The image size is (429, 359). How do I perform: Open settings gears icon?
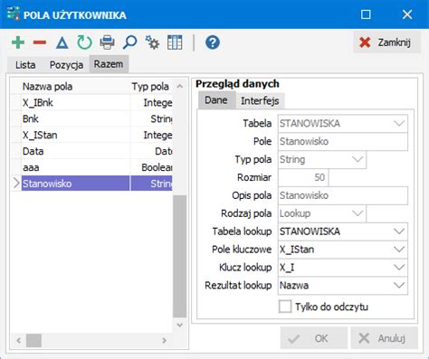click(152, 43)
